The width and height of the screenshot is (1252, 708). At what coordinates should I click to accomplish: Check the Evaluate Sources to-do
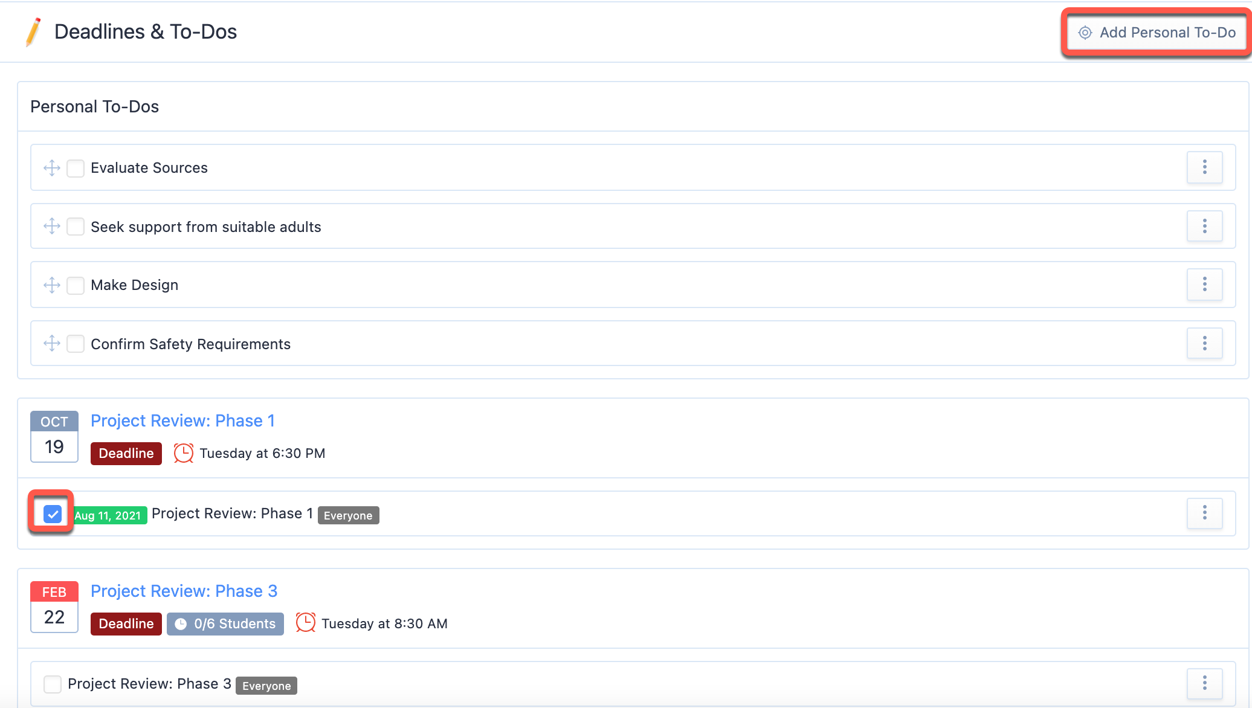(x=76, y=168)
